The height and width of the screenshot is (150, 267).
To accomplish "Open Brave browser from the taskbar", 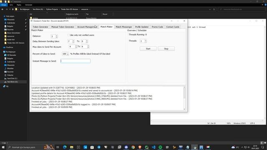I will click(140, 147).
